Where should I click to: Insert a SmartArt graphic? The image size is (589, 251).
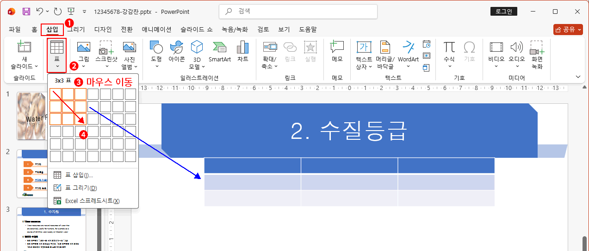coord(219,51)
